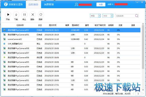Image resolution: width=146 pixels, height=97 pixels.
Task: Click the 0.58 cost cell
Action: pos(86,30)
